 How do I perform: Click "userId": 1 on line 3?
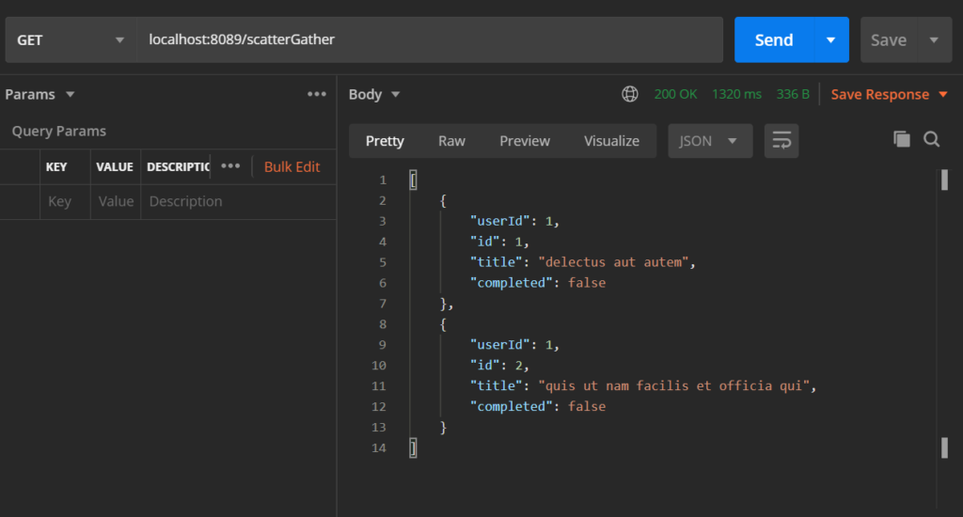coord(514,221)
